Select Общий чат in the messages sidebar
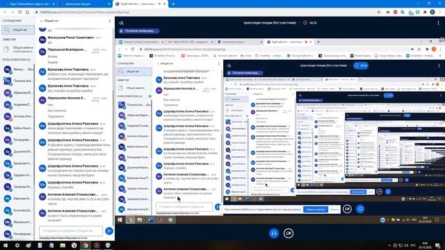Screen dimensions: 445x250 point(18,30)
